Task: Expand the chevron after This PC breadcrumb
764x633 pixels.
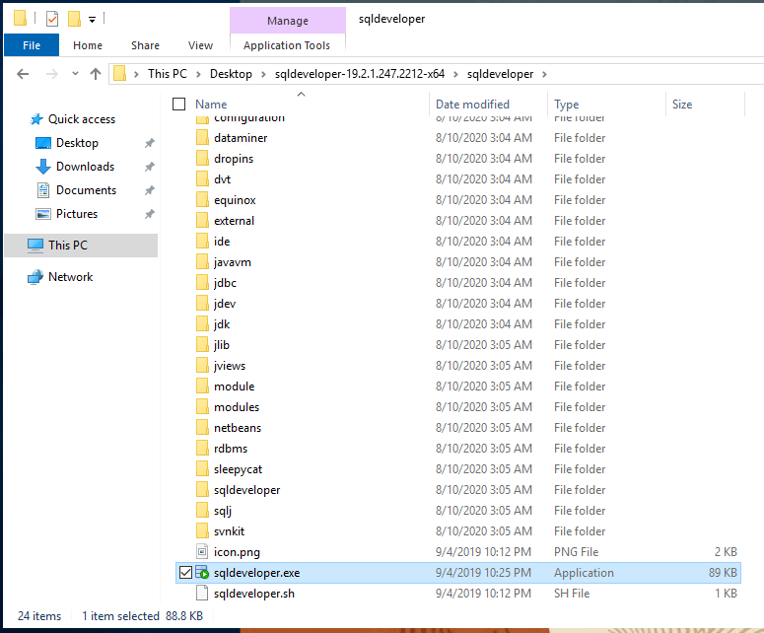Action: (x=198, y=74)
